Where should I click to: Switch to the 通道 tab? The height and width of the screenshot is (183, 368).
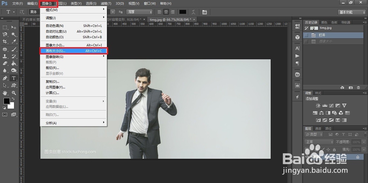pyautogui.click(x=318, y=129)
